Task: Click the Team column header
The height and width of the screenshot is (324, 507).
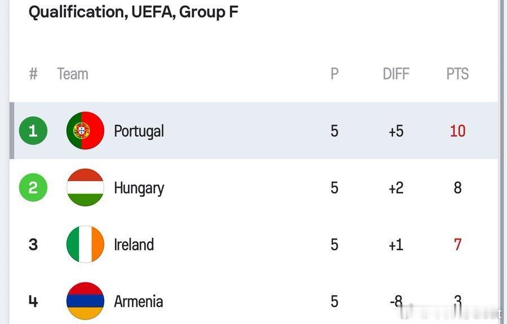Action: point(73,74)
